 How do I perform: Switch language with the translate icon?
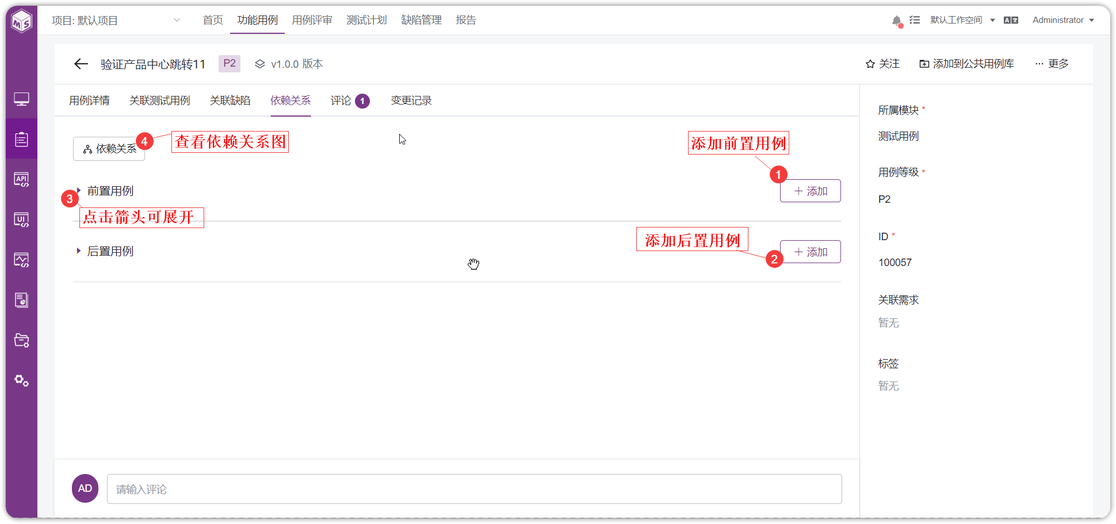(1011, 20)
